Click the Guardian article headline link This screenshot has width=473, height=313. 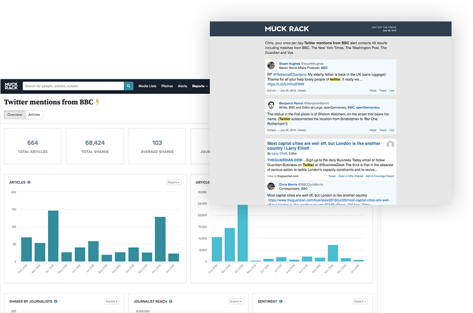324,146
